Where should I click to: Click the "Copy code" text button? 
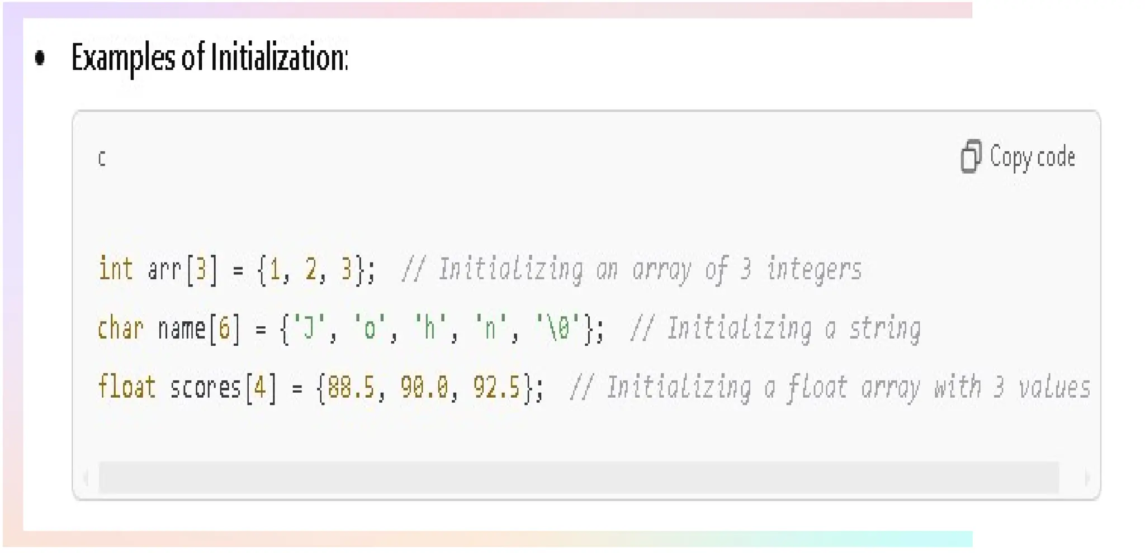[x=1032, y=157]
